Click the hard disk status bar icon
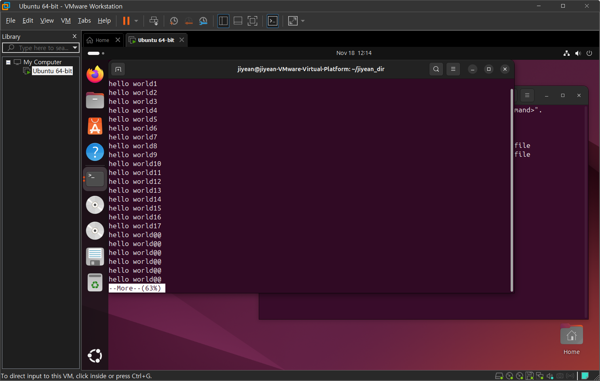Screen dimensions: 600x381 499,376
